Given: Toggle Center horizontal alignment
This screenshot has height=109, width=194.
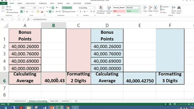Looking at the screenshot, I should 50,12.
